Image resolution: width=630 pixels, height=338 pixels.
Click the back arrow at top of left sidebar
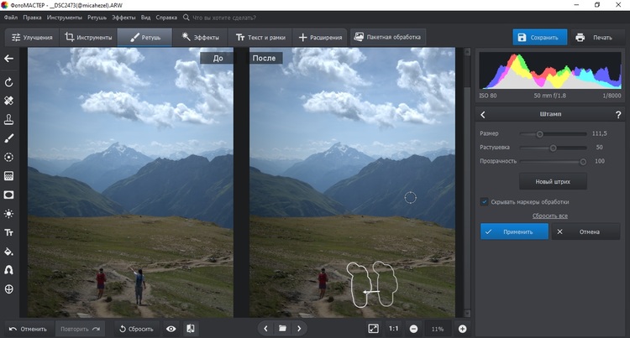coord(9,58)
